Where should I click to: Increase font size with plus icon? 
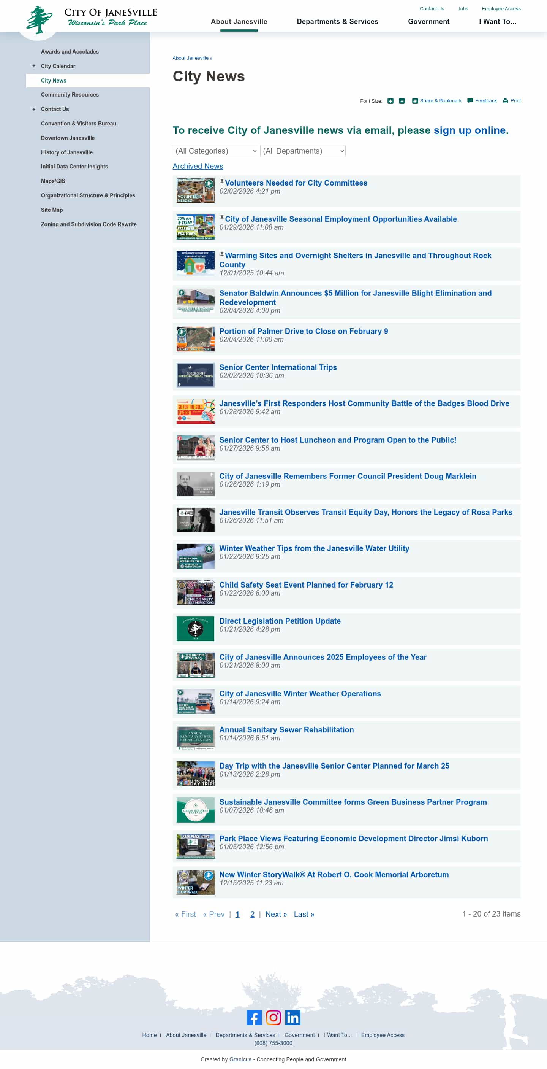pyautogui.click(x=390, y=101)
